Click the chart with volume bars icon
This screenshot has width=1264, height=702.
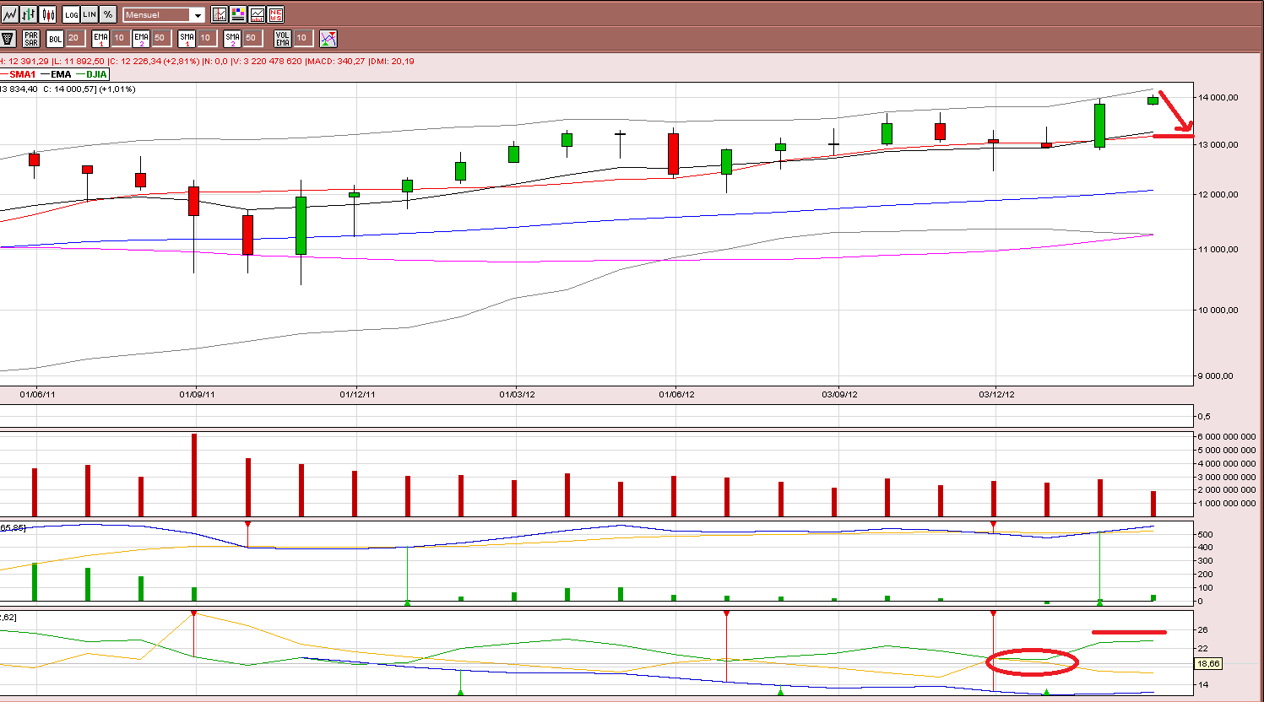[257, 14]
